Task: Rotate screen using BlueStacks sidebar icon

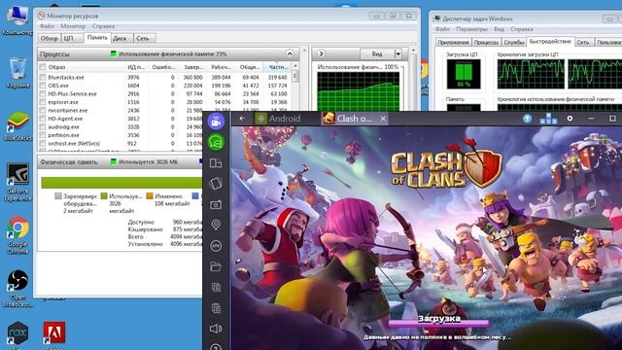Action: (216, 184)
